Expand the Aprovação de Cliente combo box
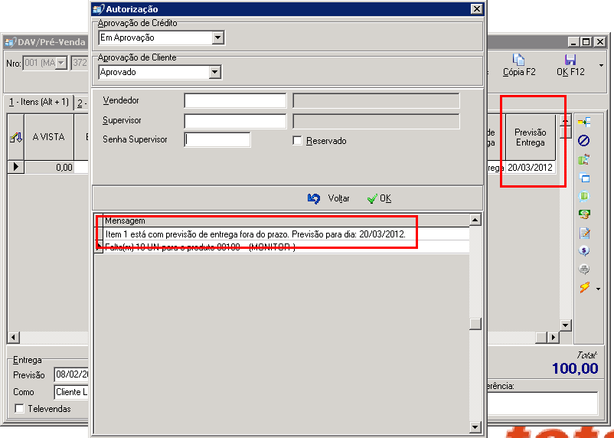 coord(214,72)
